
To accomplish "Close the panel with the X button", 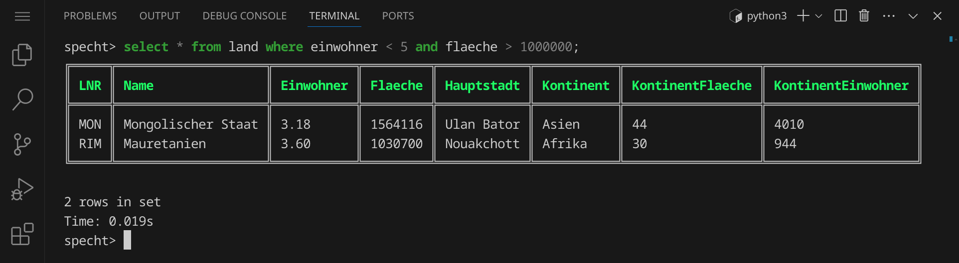I will pos(937,16).
